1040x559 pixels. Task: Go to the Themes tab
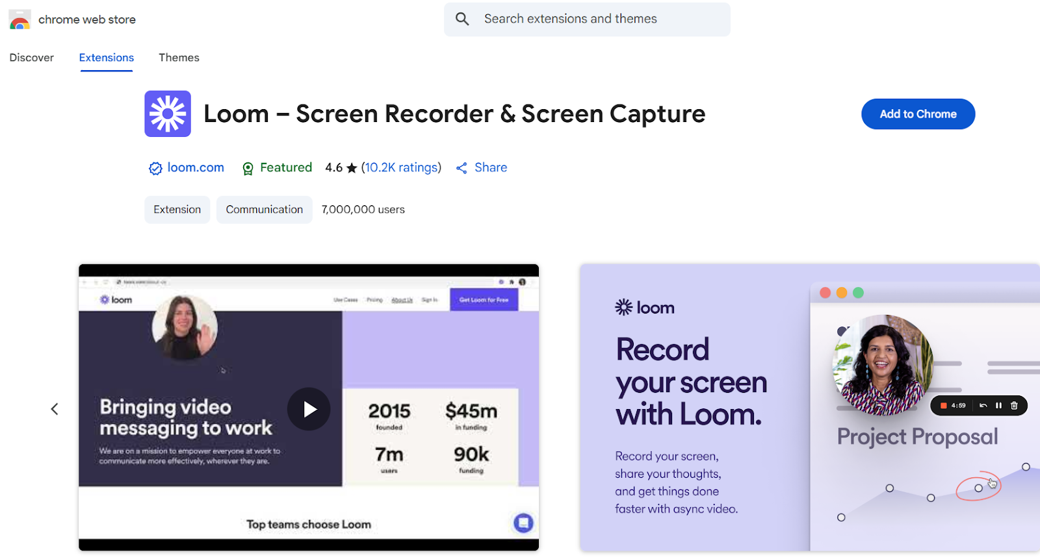[x=179, y=58]
